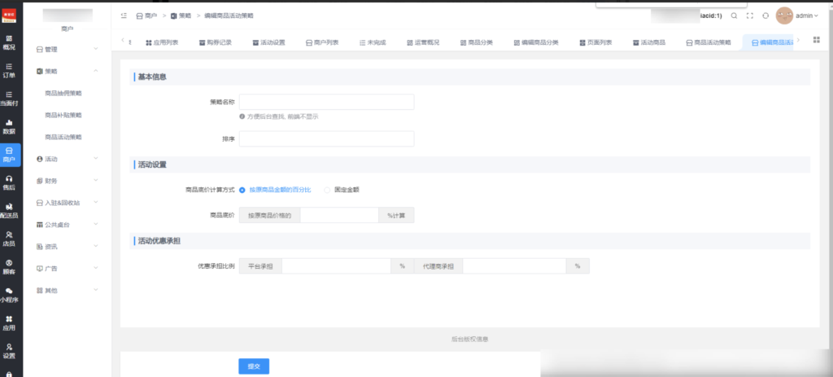Select the highlighted 商户 sidebar icon

[10, 155]
